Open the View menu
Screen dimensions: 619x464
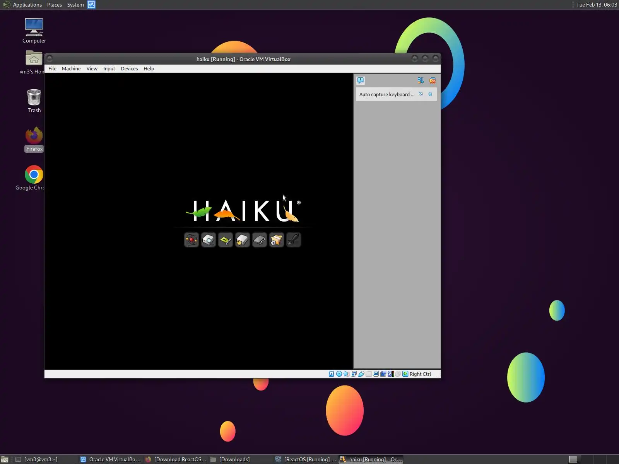point(92,69)
